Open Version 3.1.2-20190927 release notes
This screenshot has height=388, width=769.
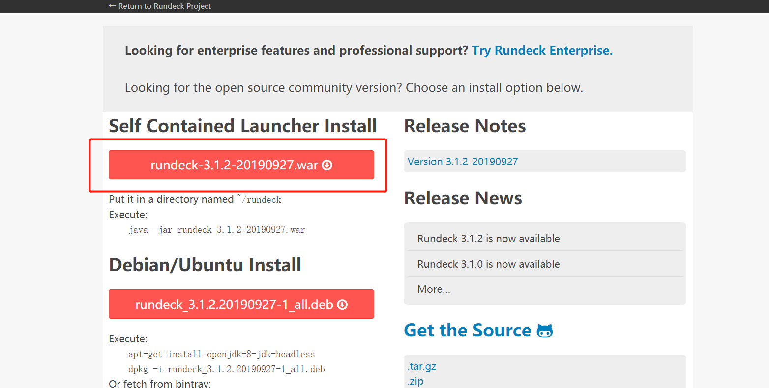[x=462, y=161]
